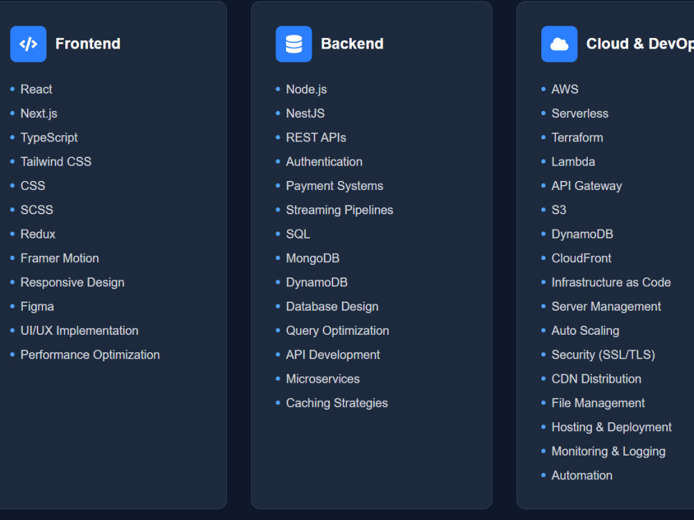Click the Infrastructure as Code item

pos(611,283)
